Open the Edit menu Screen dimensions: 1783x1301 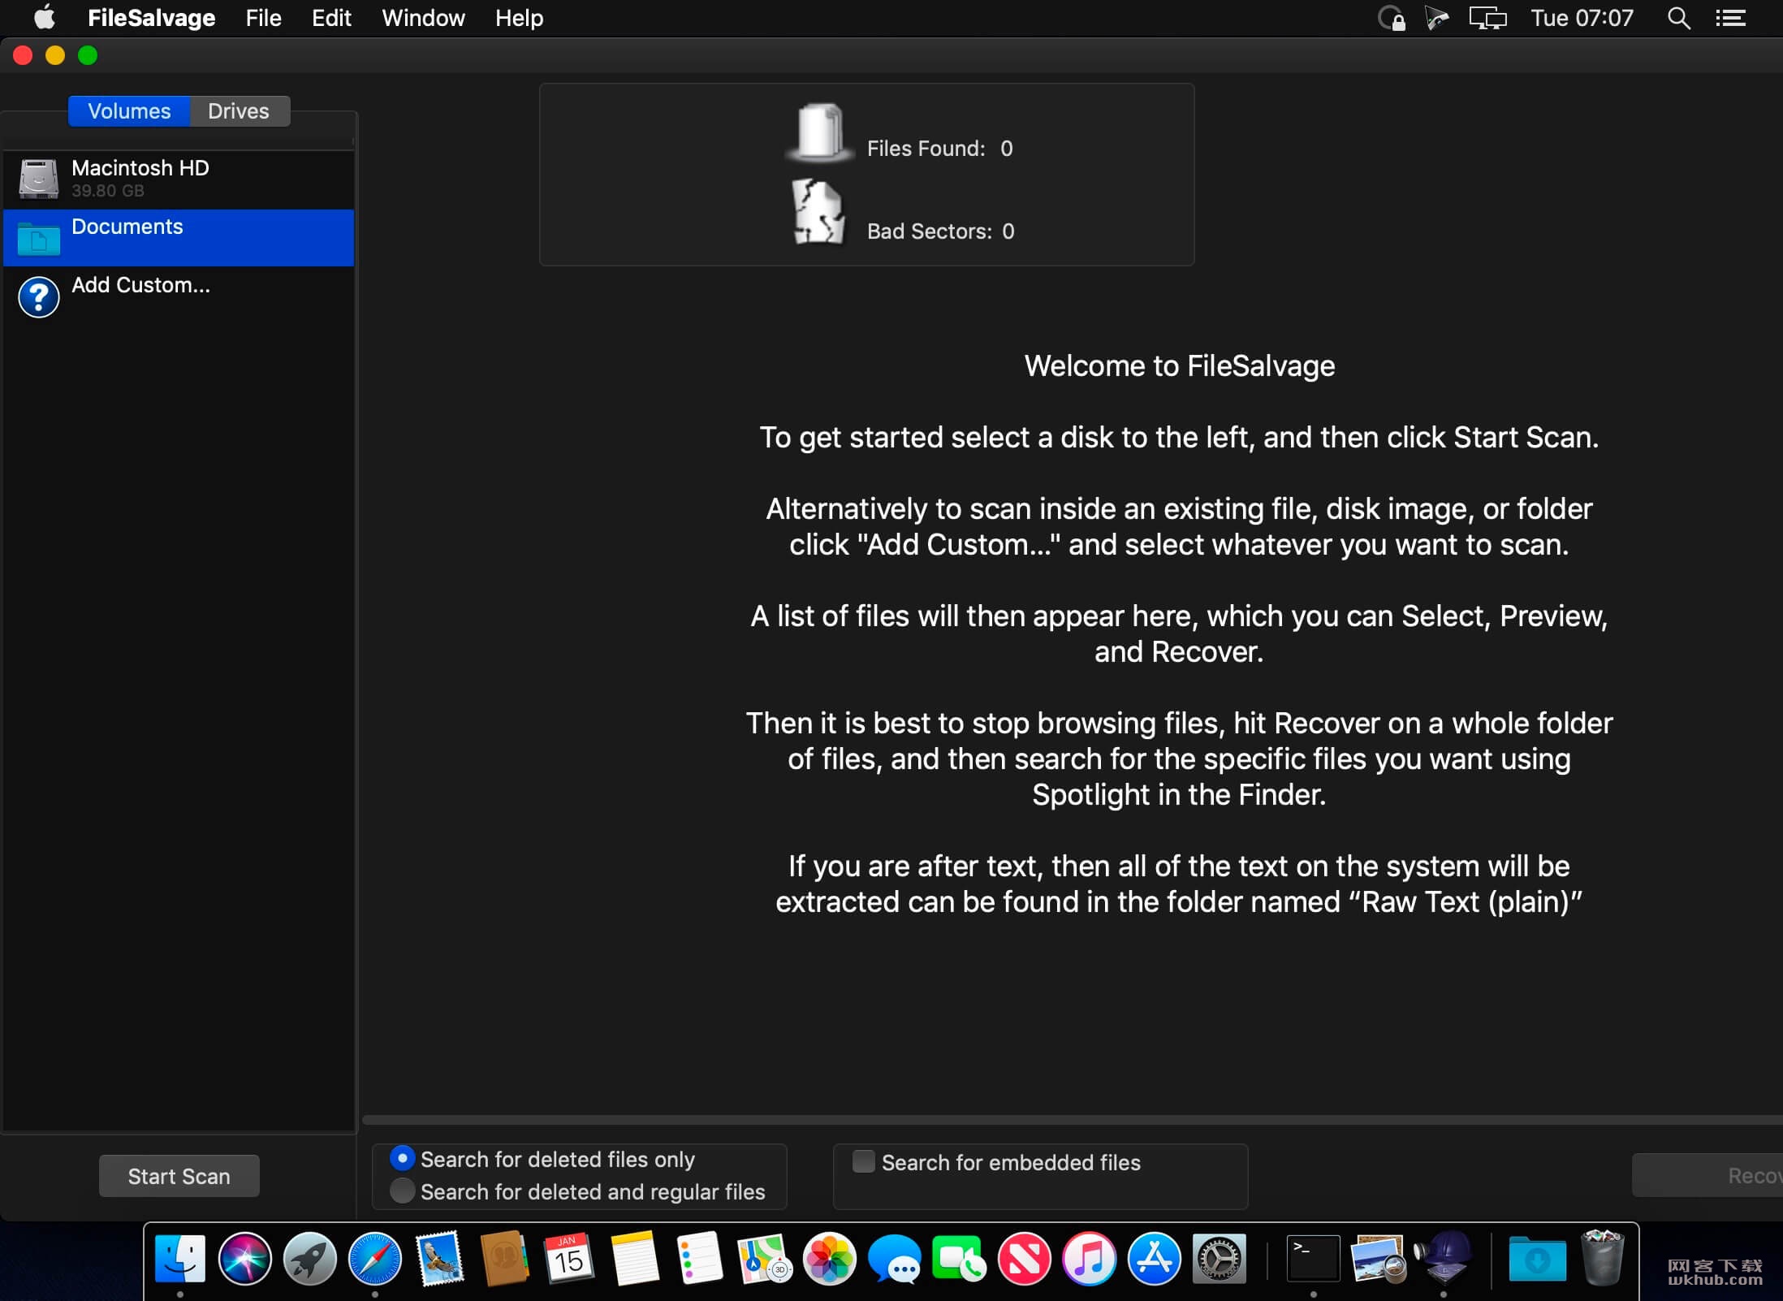pyautogui.click(x=331, y=18)
